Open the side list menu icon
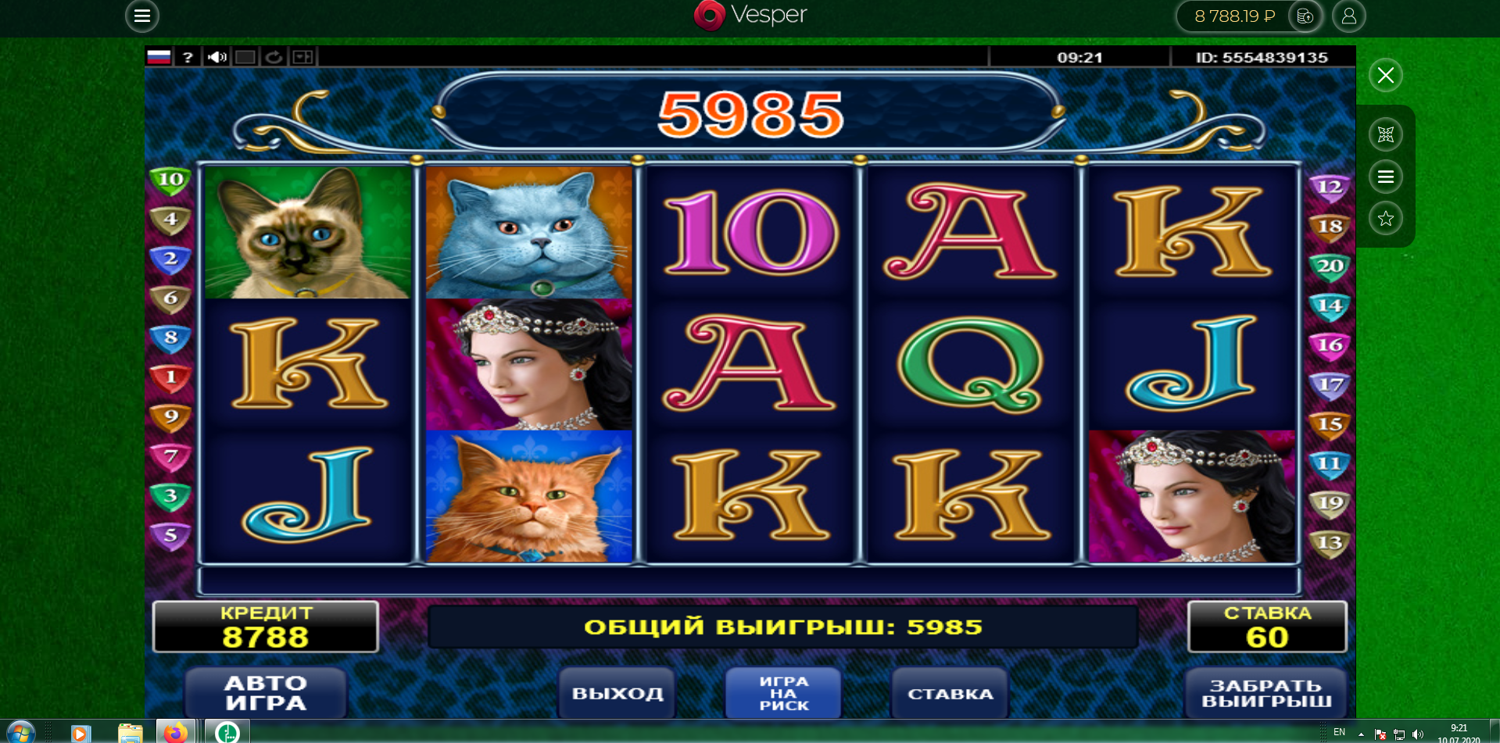 (1386, 177)
